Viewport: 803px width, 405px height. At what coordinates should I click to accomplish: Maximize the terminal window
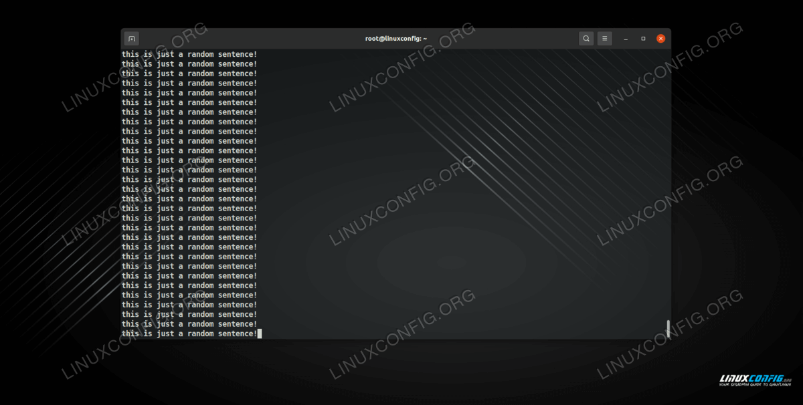pos(643,39)
